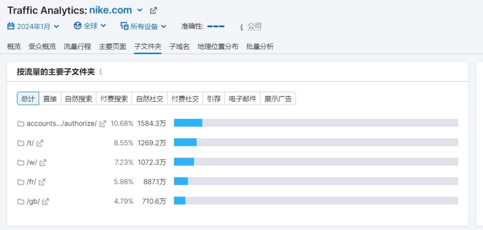The image size is (483, 230).
Task: Switch to the 流量行程 tab
Action: 77,47
